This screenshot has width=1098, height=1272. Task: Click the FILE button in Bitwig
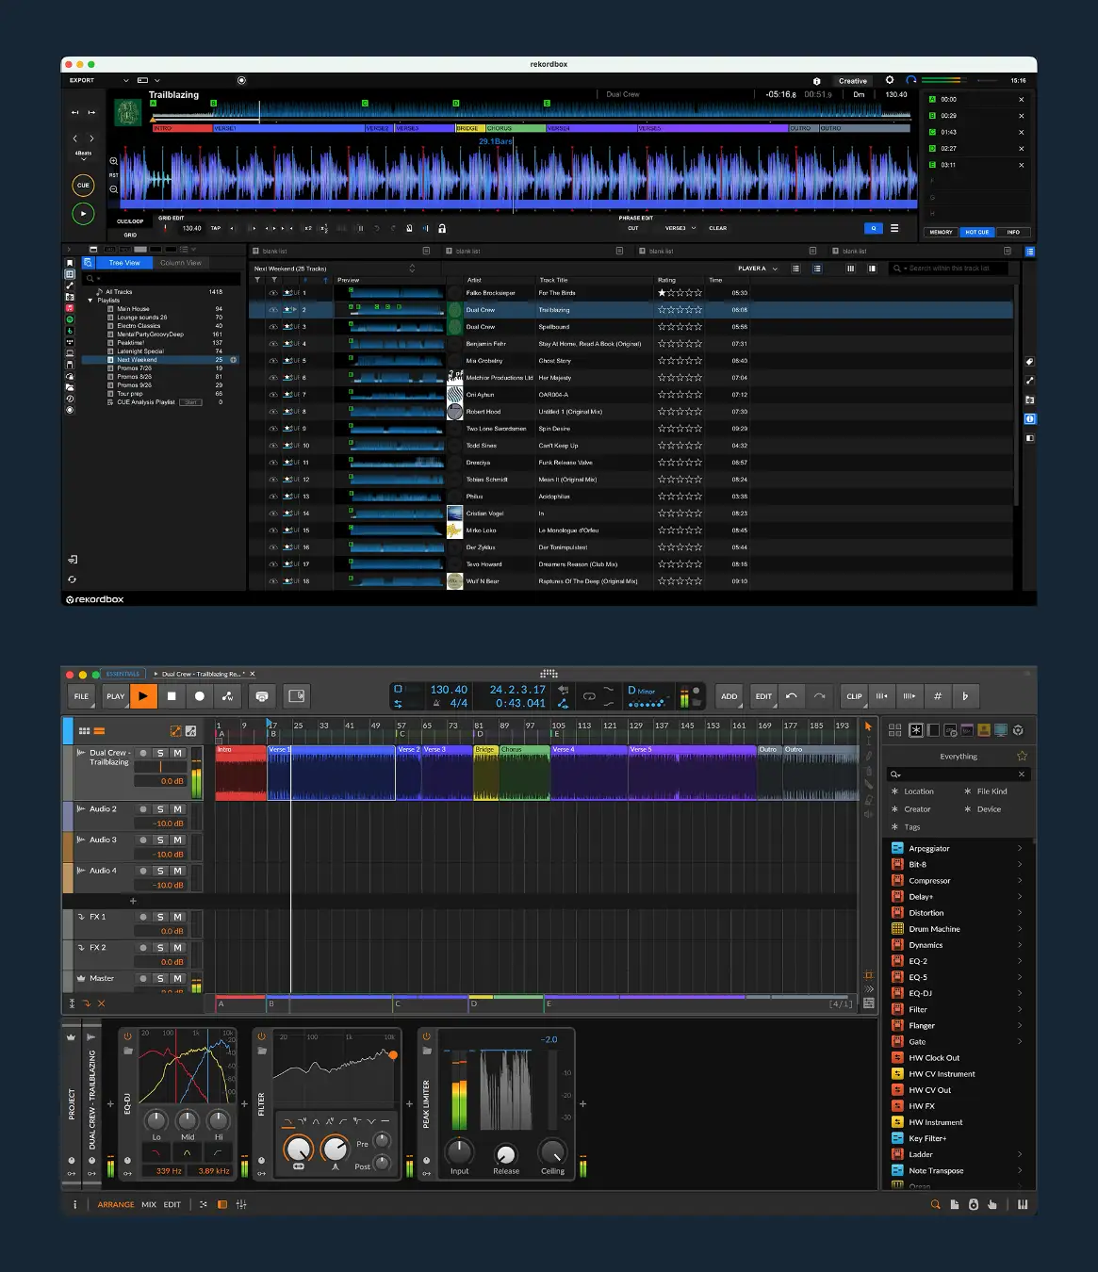click(82, 696)
